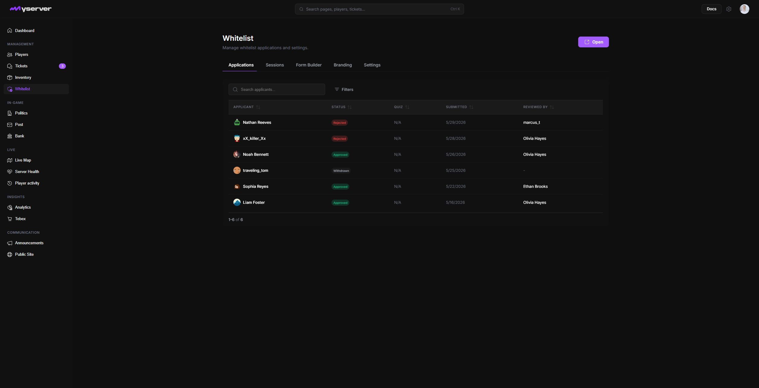Open Sophia Reyes application
This screenshot has width=759, height=388.
(415, 186)
